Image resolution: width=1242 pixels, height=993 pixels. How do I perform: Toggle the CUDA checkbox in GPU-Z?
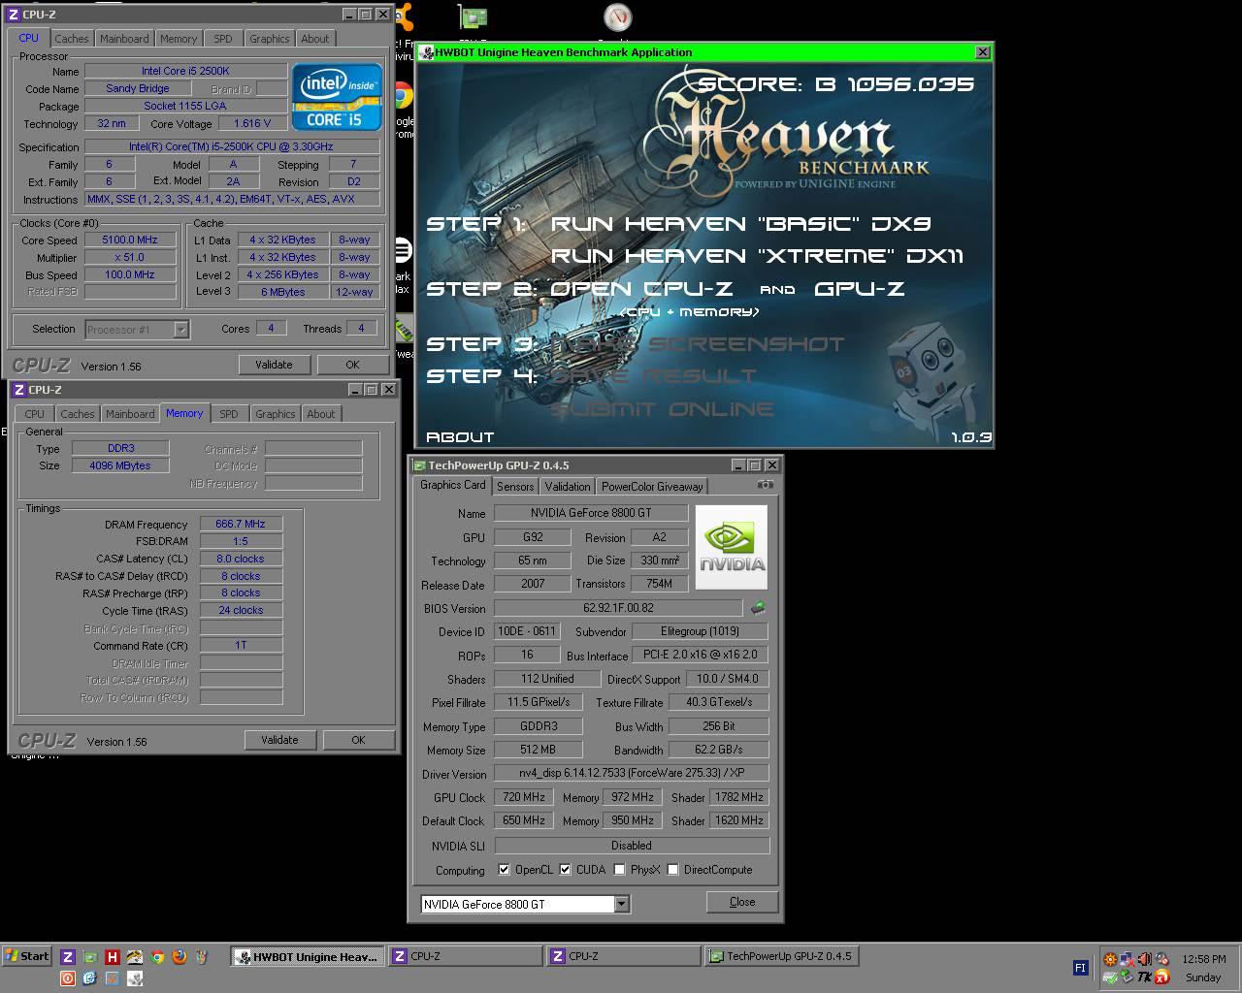pyautogui.click(x=565, y=869)
